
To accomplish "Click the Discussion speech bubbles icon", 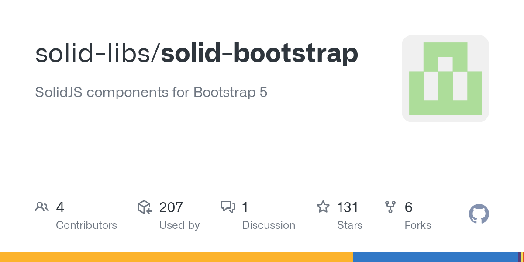I will (228, 207).
